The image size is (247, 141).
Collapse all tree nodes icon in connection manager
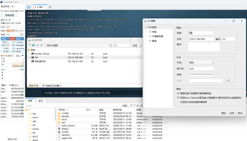pyautogui.click(x=38, y=45)
